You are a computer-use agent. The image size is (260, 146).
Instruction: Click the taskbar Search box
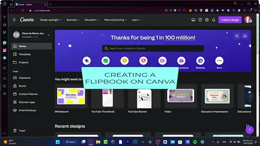[71, 142]
